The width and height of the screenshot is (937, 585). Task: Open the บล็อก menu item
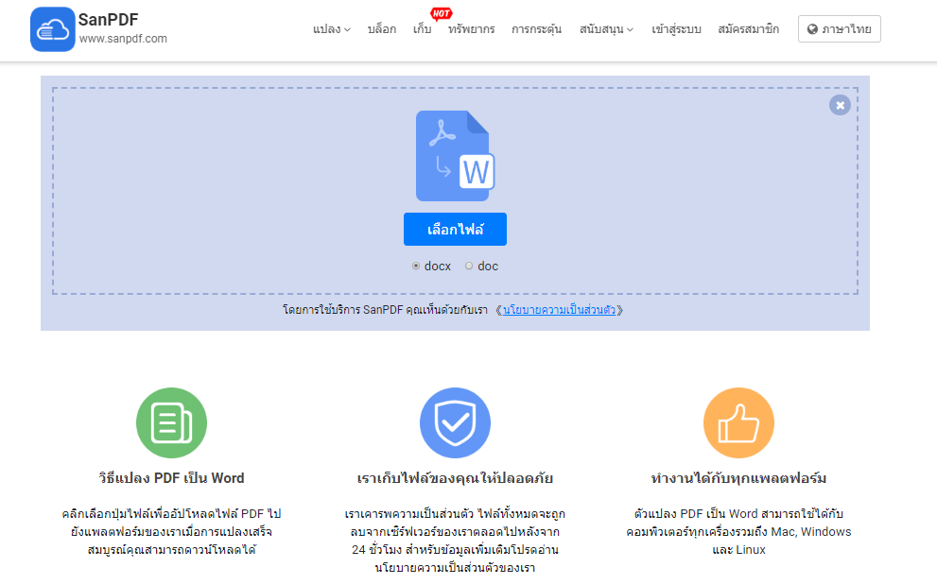[382, 29]
